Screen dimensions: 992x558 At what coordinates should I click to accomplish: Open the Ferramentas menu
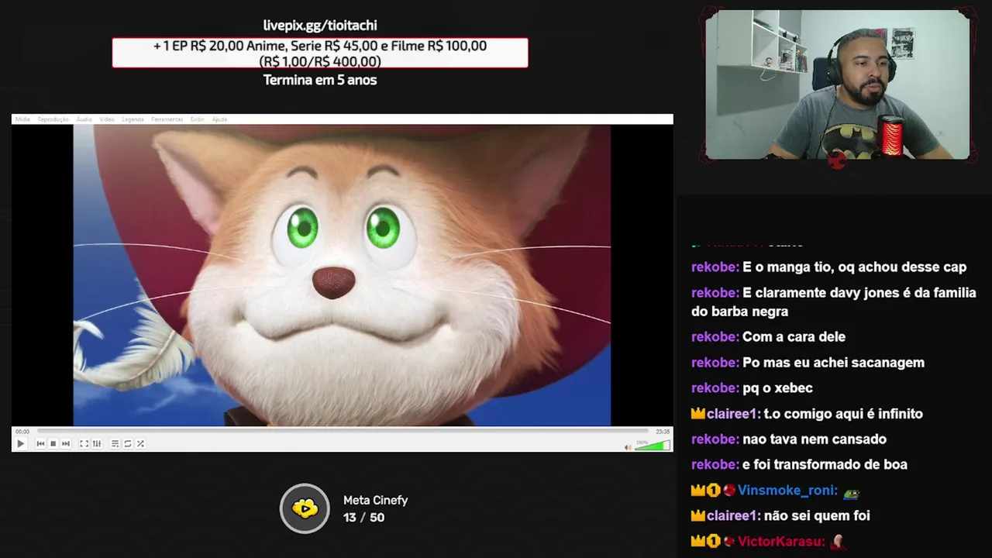click(x=167, y=119)
